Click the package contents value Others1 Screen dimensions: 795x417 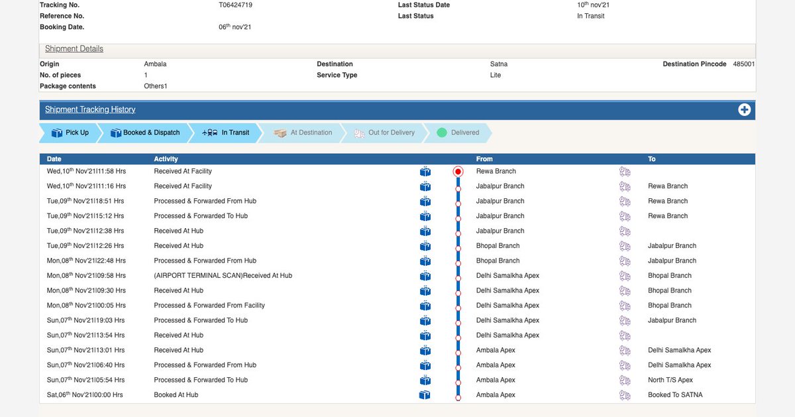pos(156,86)
